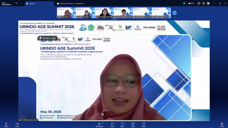Start the Video camera icon

[17, 124]
